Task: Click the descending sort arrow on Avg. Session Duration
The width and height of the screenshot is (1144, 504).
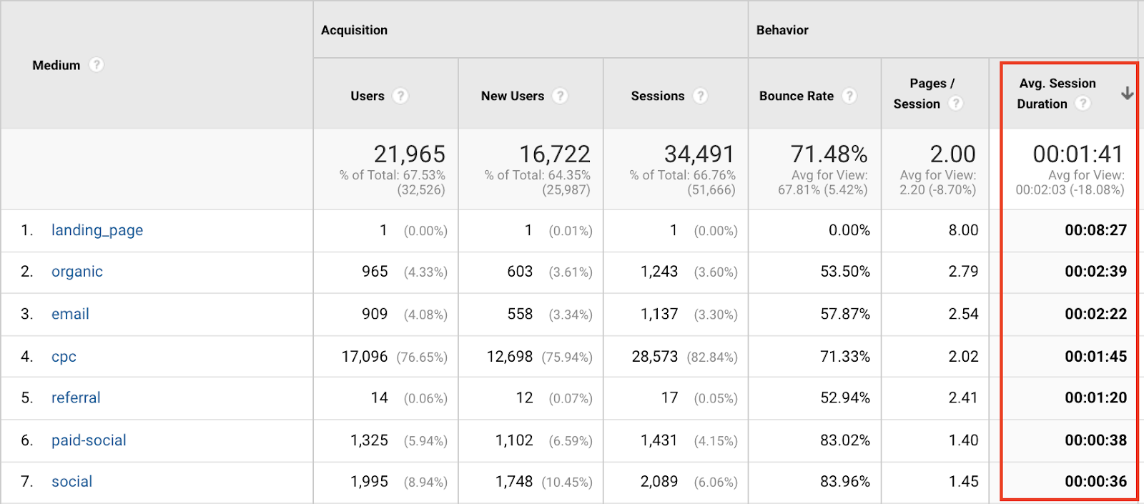Action: (x=1128, y=93)
